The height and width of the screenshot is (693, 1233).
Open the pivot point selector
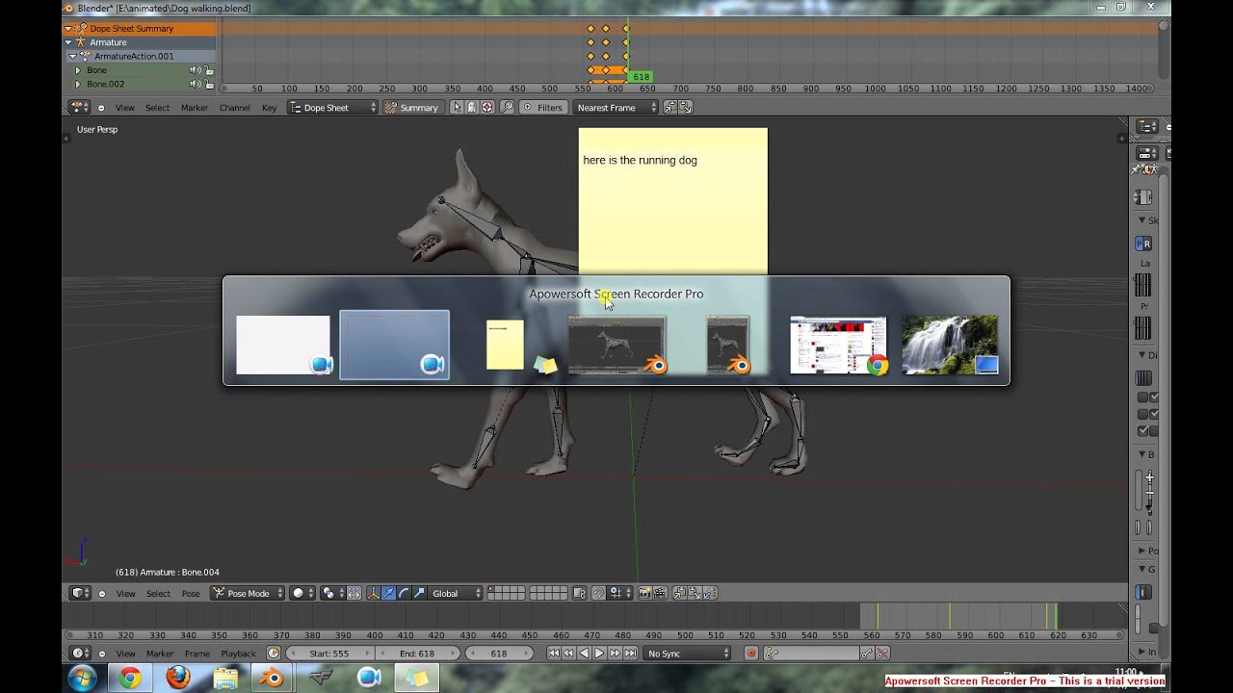[x=332, y=594]
